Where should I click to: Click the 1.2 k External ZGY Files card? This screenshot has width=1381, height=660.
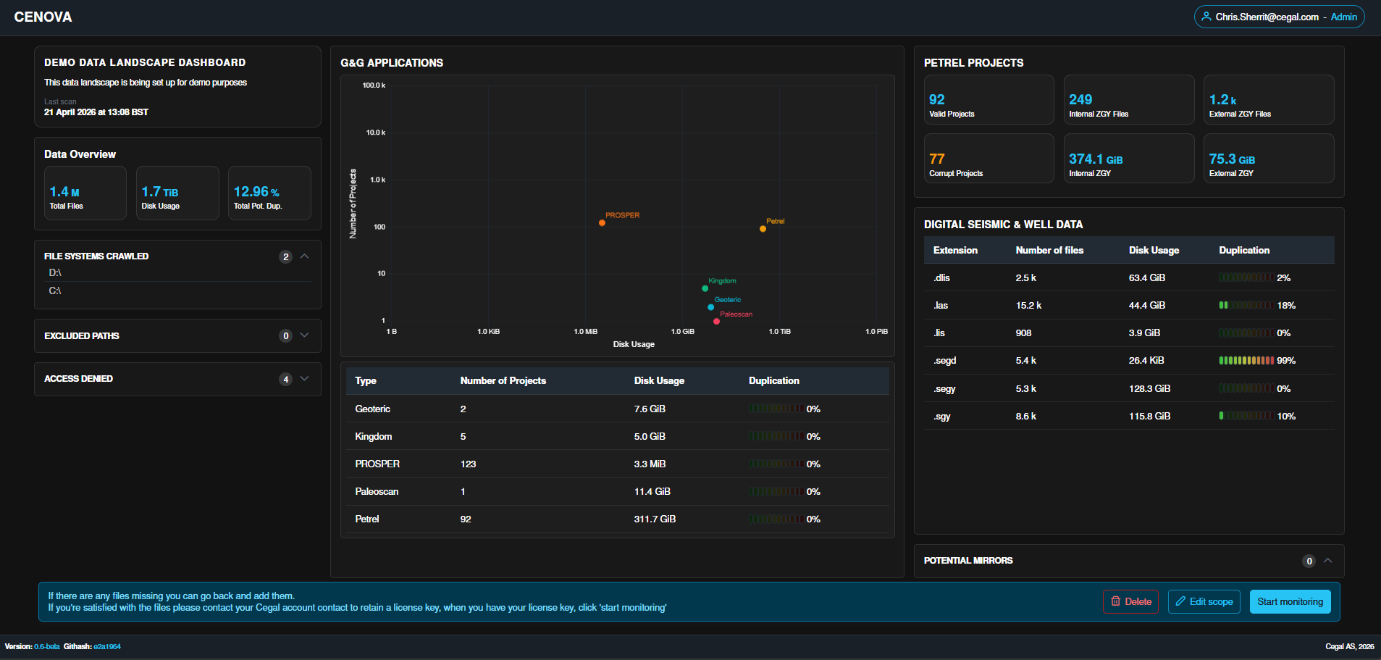click(1269, 100)
